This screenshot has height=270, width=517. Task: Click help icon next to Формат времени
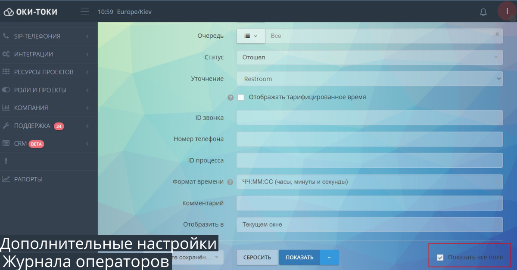tap(230, 182)
